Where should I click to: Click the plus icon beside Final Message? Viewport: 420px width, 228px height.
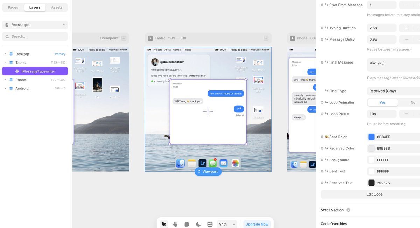point(322,62)
